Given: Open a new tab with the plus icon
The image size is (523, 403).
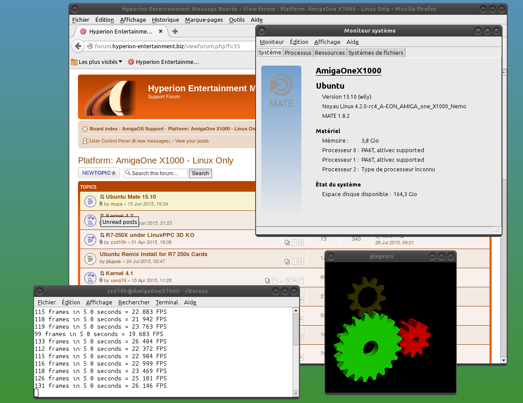Looking at the screenshot, I should [175, 31].
